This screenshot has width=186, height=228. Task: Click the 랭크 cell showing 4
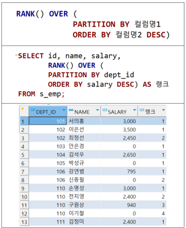pos(152,213)
